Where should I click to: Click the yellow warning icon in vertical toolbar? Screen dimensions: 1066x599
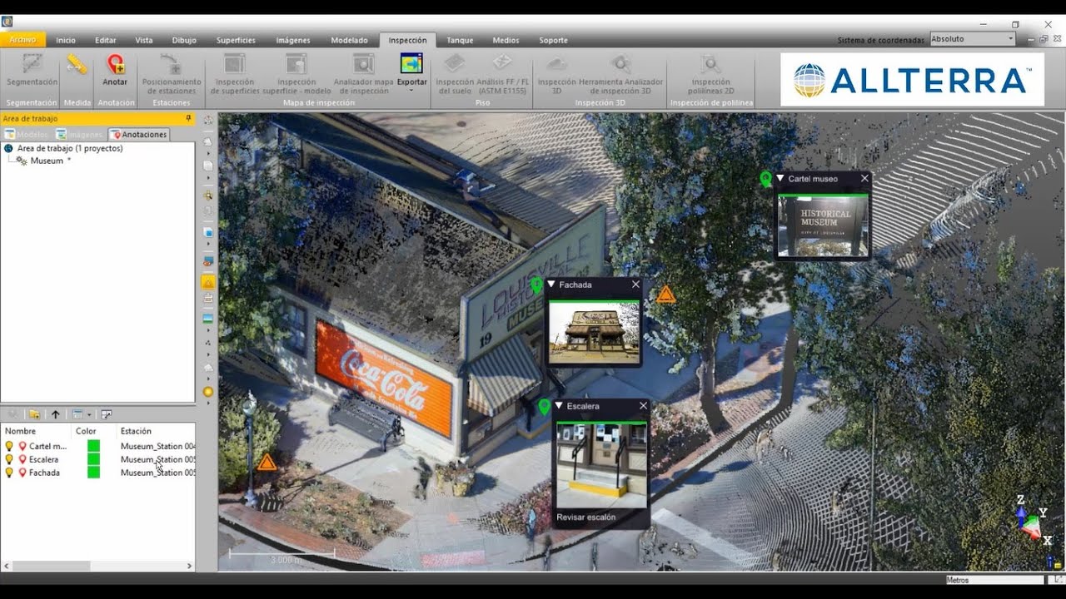click(208, 282)
